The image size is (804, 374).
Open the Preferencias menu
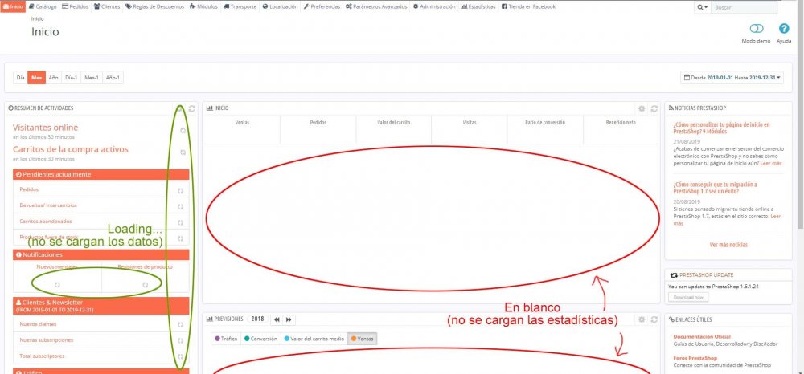tap(322, 6)
